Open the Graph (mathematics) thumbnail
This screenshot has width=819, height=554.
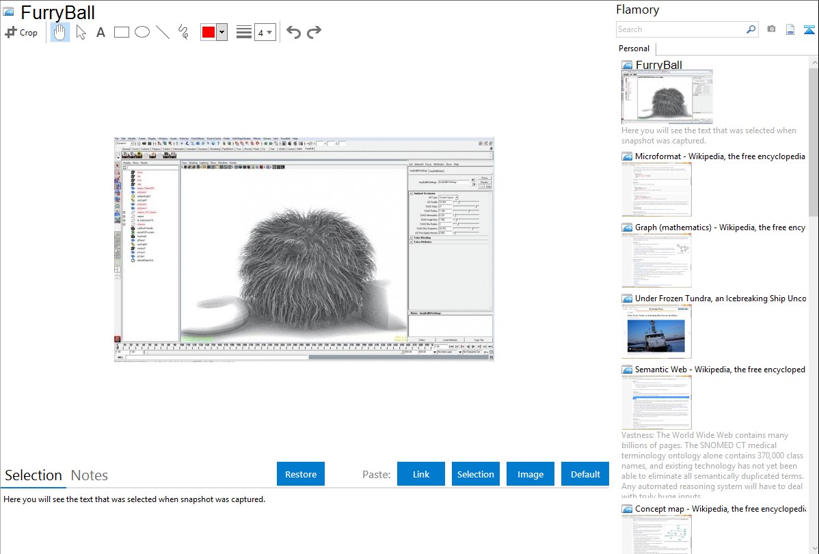click(656, 260)
